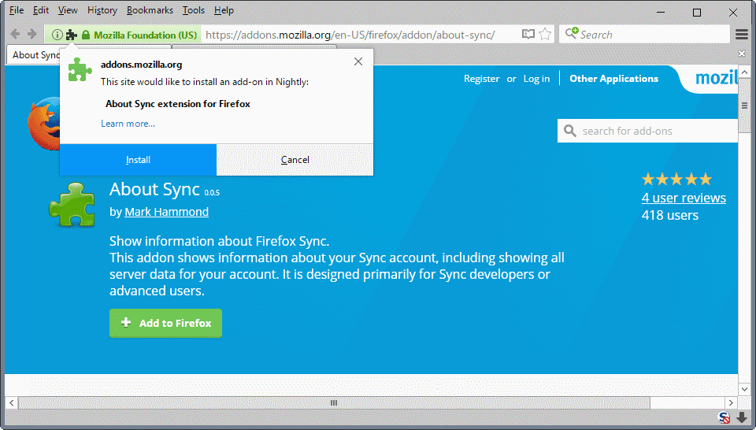Close the tab strip X button
This screenshot has height=430, width=756.
(742, 53)
